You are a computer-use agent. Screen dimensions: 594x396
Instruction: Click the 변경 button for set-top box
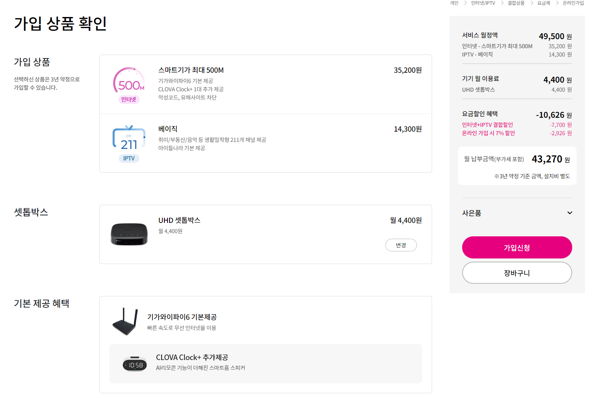[x=401, y=245]
